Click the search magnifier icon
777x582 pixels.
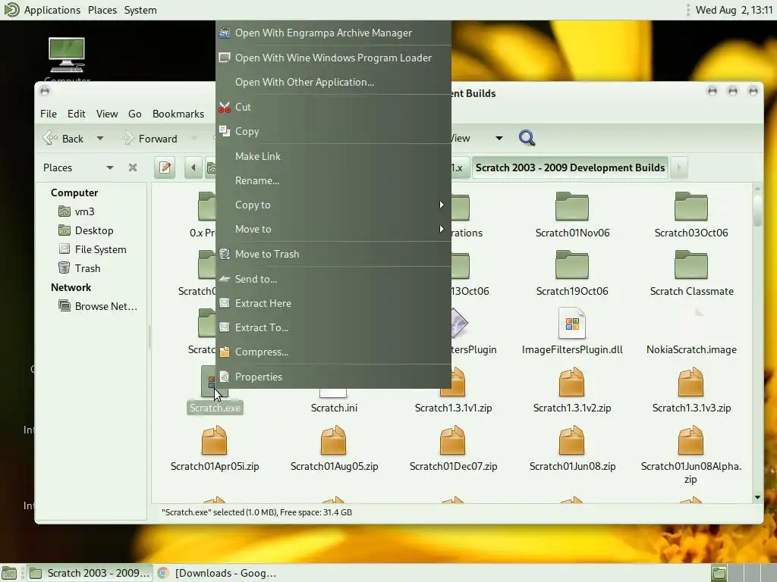[527, 138]
